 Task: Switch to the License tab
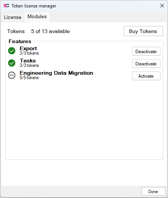(x=13, y=17)
